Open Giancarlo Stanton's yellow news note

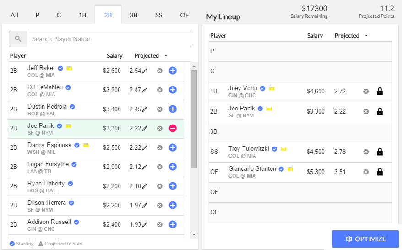[x=290, y=169]
